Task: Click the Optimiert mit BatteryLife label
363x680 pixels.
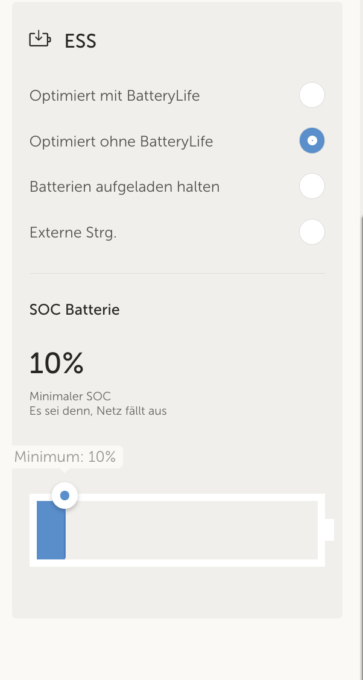Action: point(115,95)
